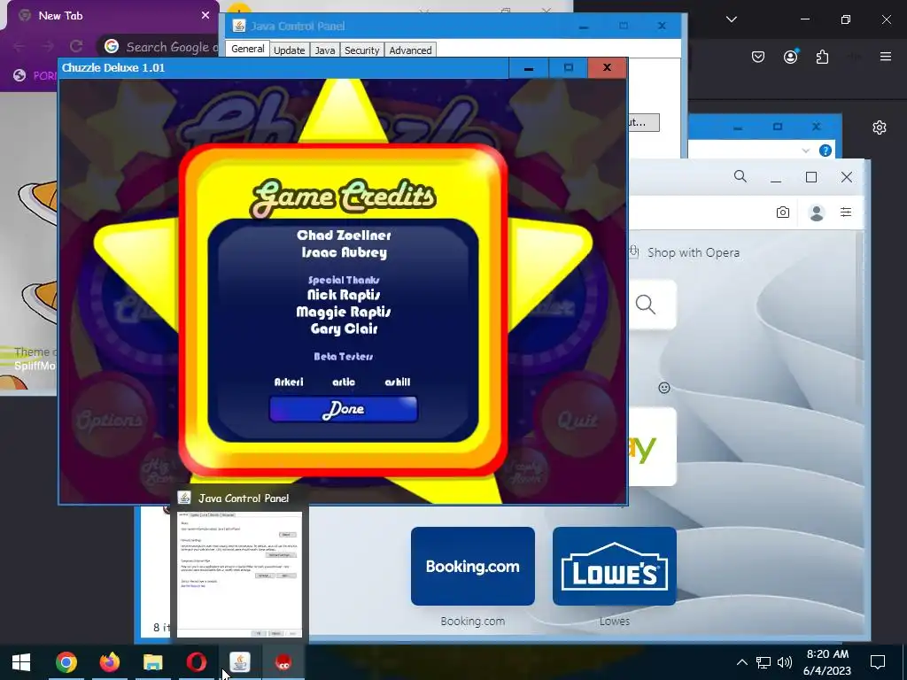Screen dimensions: 907x680
Task: Open the Lowe's speed dial tile in Opera
Action: 615,566
